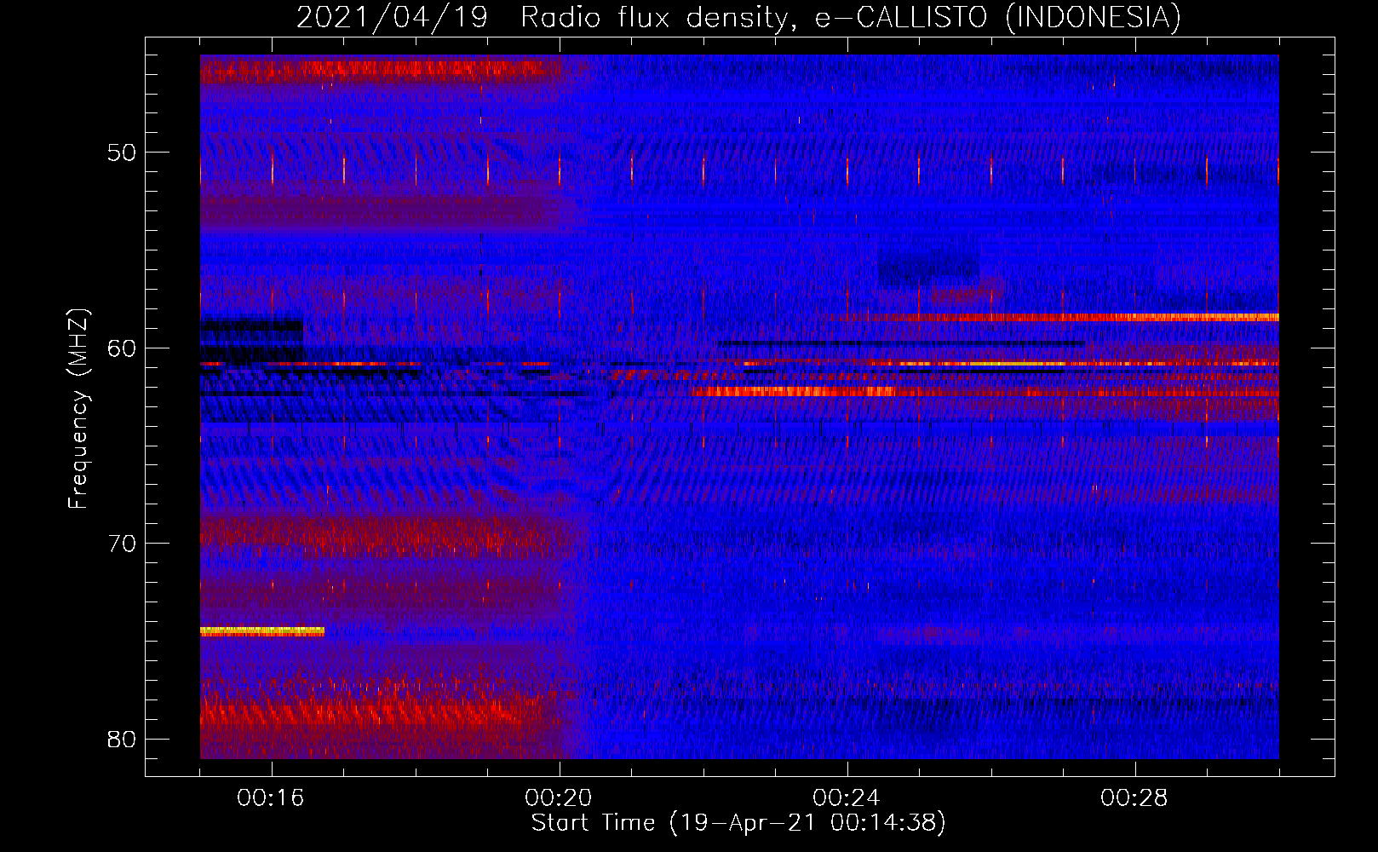Click the '00:20' time tick label
Screen dimensions: 1378x852
559,798
